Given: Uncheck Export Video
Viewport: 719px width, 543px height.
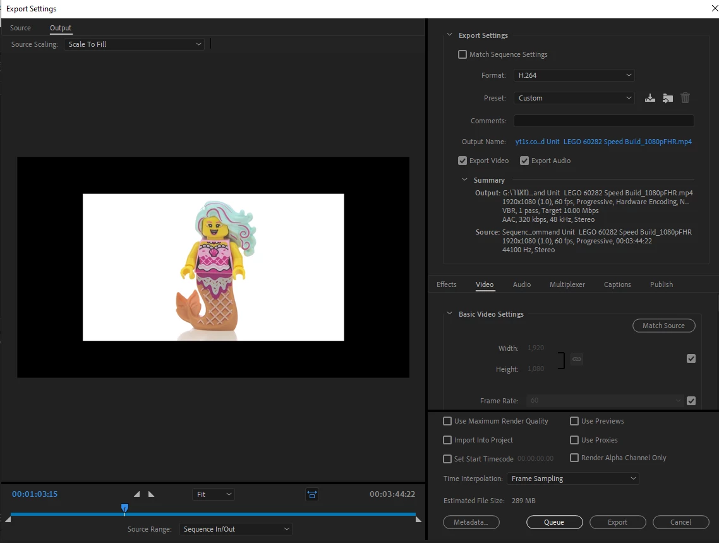Looking at the screenshot, I should [462, 161].
